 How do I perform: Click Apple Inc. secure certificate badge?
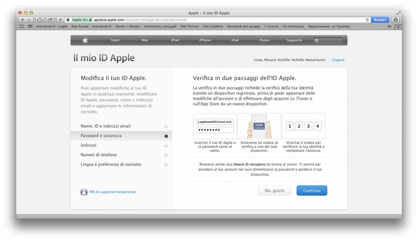(82, 20)
